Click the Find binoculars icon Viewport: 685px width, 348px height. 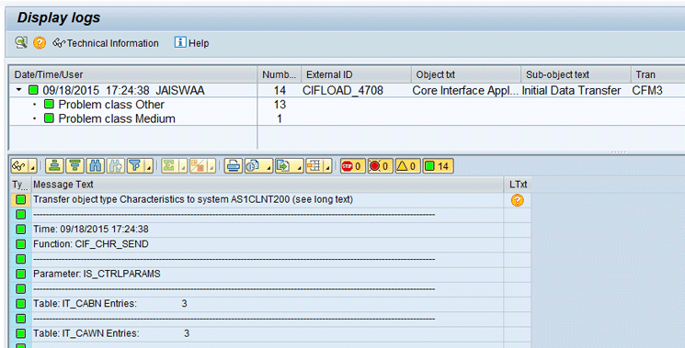point(96,166)
